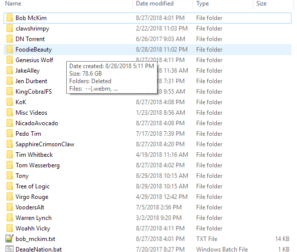This screenshot has height=252, width=297.
Task: Sort by the Date modified column header
Action: (155, 4)
